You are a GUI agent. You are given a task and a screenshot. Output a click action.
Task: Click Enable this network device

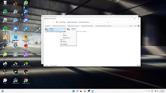click(x=59, y=26)
